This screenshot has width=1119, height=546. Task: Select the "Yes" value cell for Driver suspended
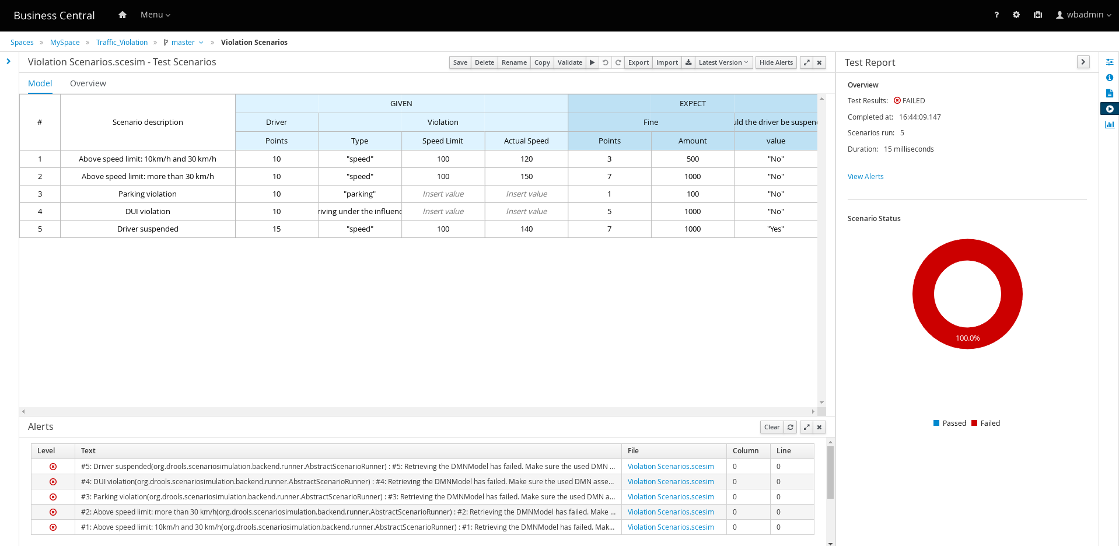(775, 229)
